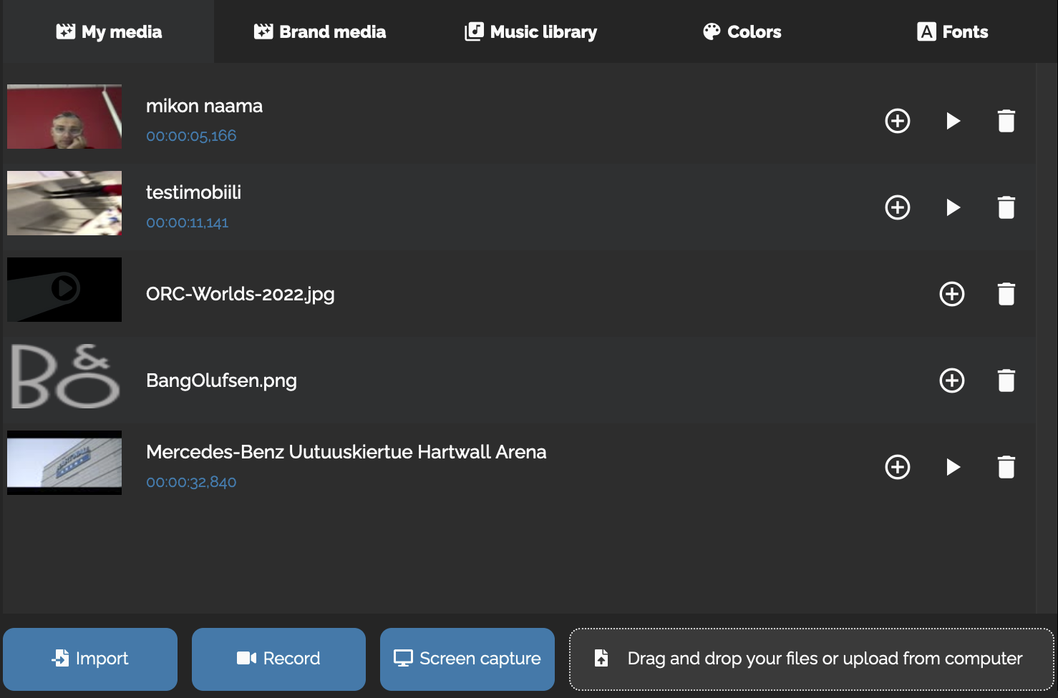Delete the Mercedes-Benz Uutuuskiertue video
1058x698 pixels.
click(x=1006, y=467)
